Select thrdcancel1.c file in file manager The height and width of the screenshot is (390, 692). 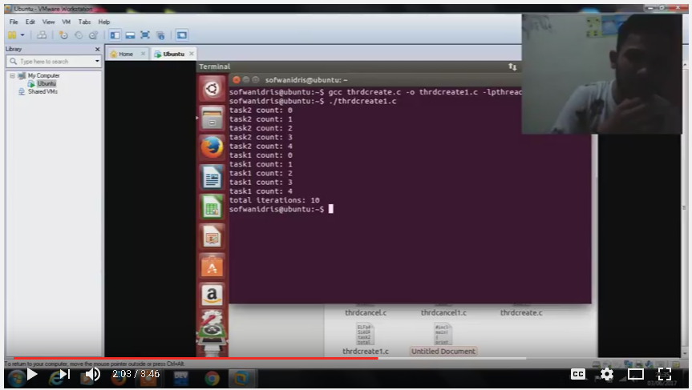443,312
